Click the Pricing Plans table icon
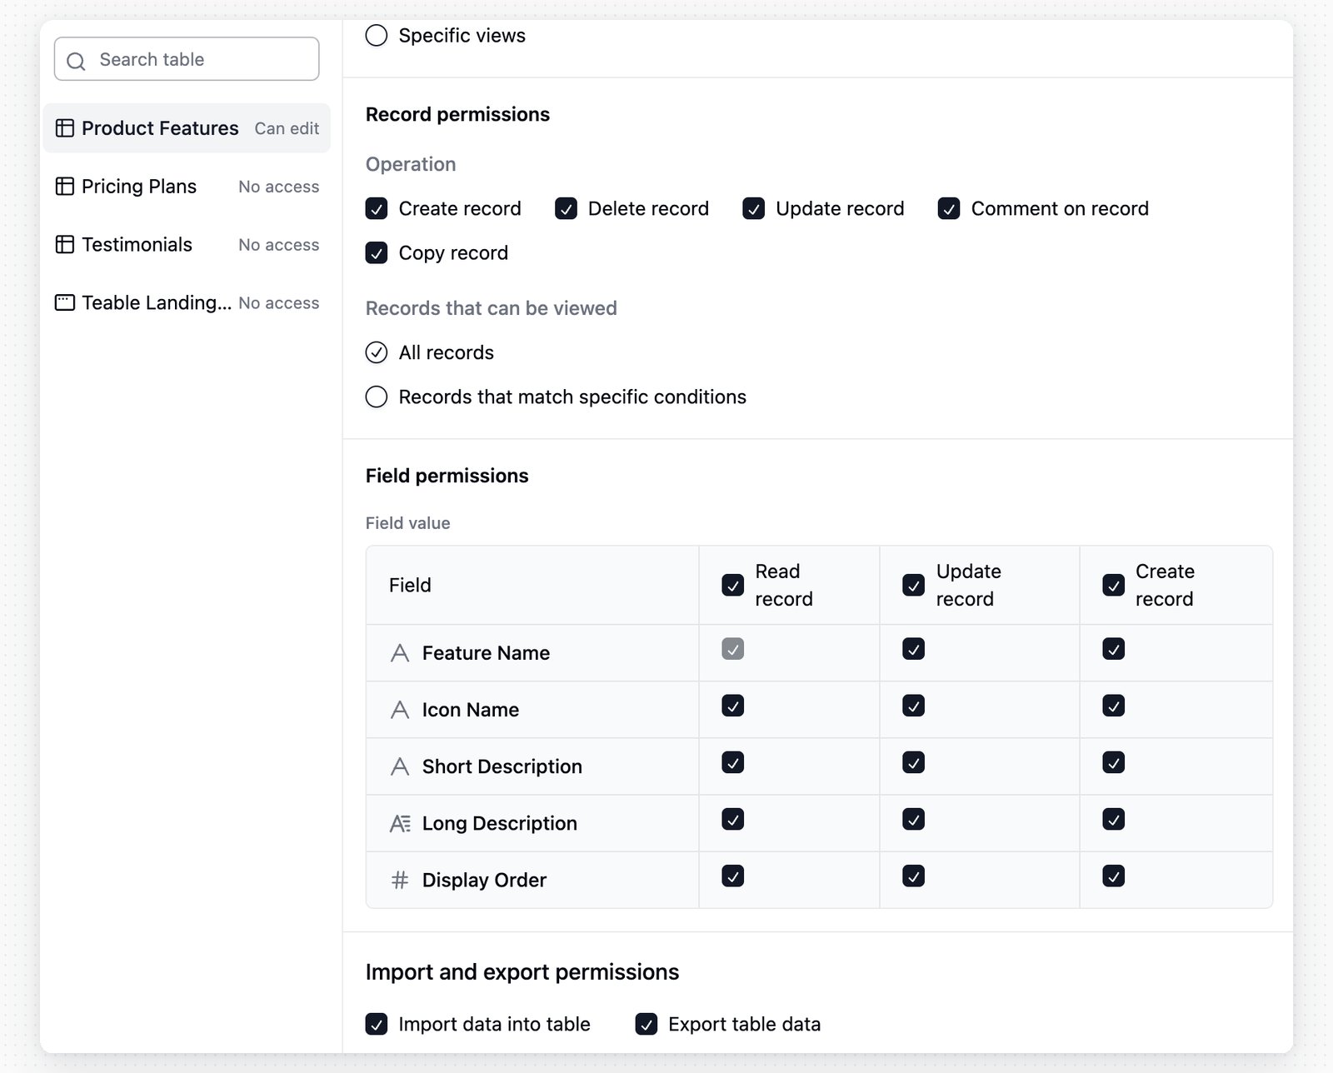 64,187
